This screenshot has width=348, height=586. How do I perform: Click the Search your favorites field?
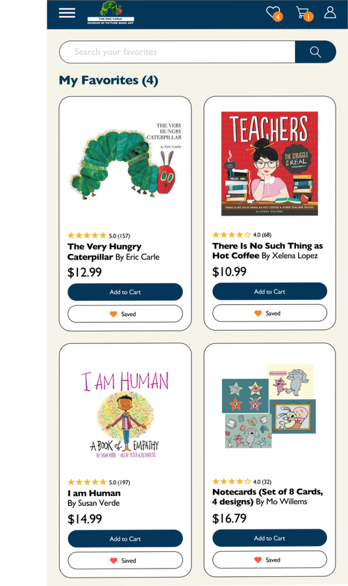point(177,52)
